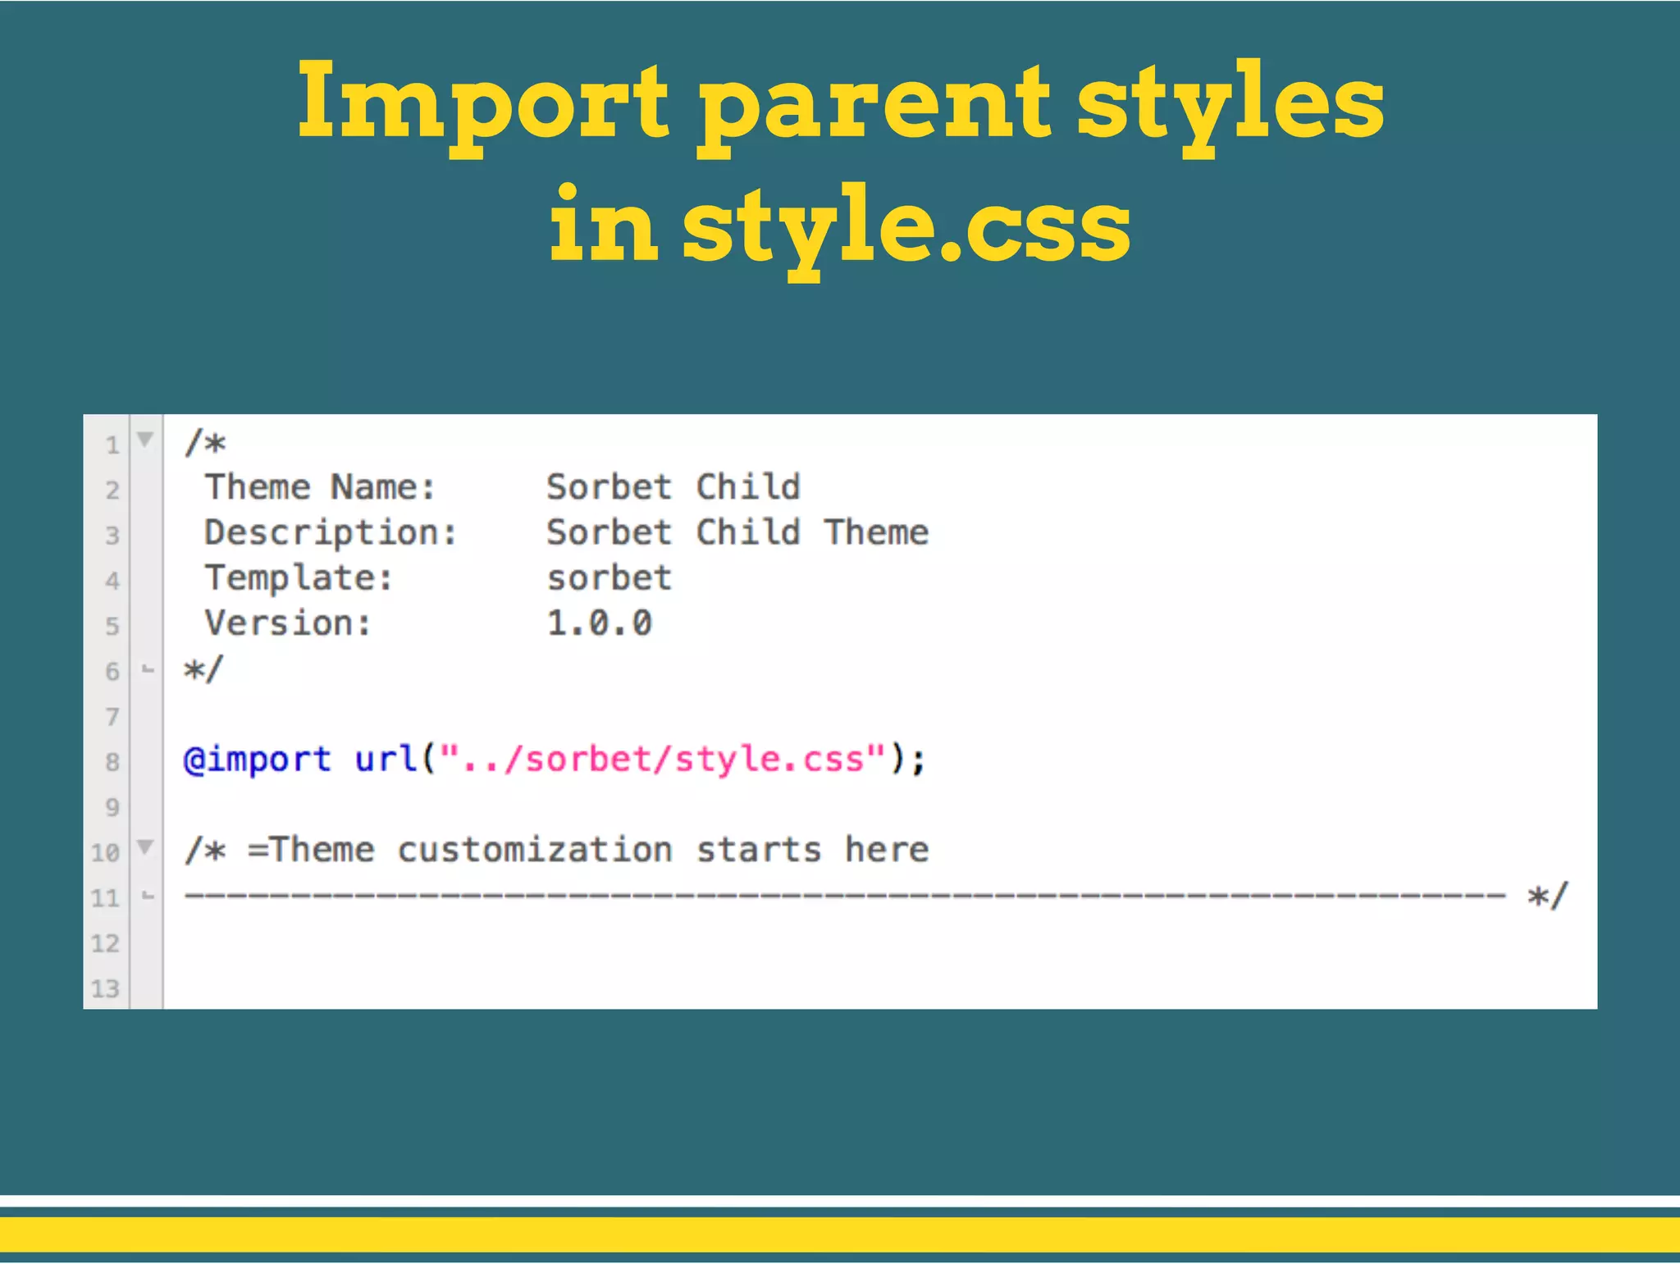Click line number 9 in the gutter
1680x1264 pixels.
point(112,808)
